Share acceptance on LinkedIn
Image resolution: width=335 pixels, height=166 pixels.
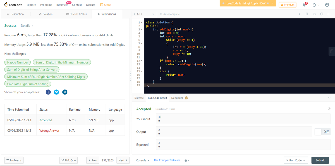[65, 92]
